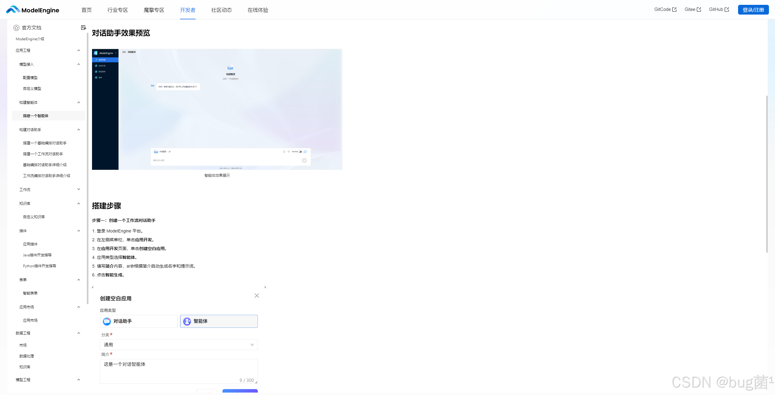Click the 登录/注册 button
The image size is (775, 395).
pyautogui.click(x=753, y=10)
